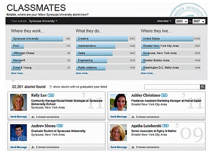Click the alumni search input field
This screenshot has height=154, width=213.
point(172,87)
